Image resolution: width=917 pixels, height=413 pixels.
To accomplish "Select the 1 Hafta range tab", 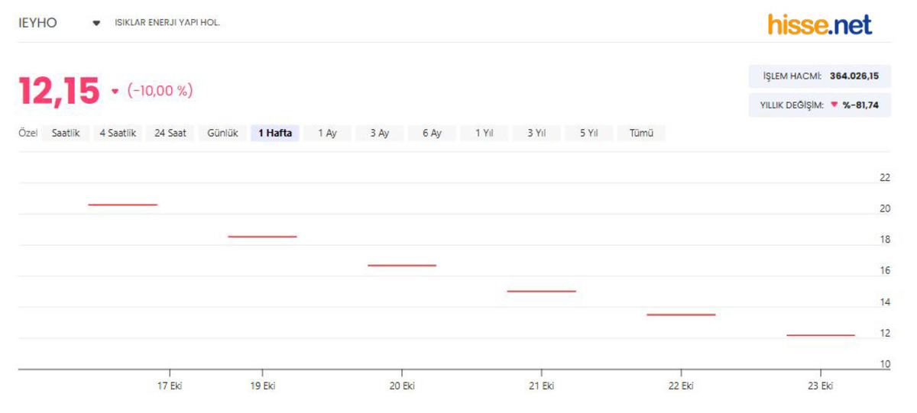I will [275, 133].
